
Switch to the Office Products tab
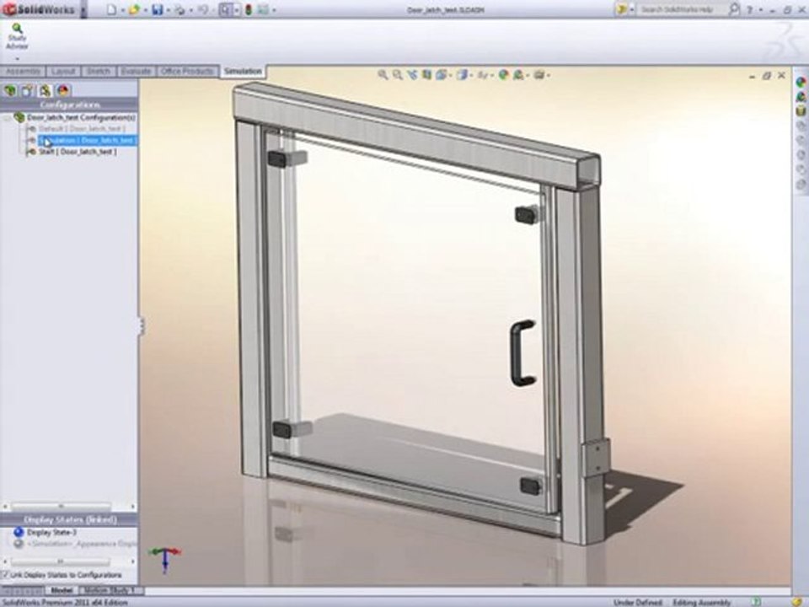tap(187, 71)
